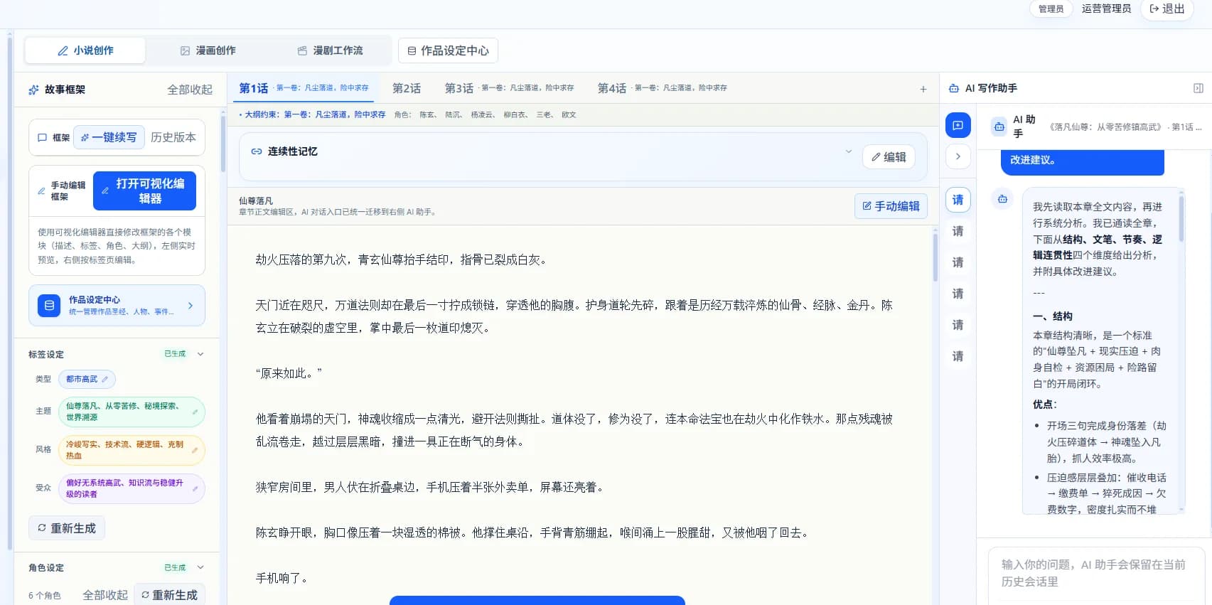
Task: Open 历史版本 history versions
Action: point(173,137)
